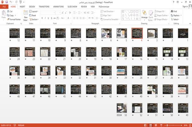Click the New Slide icon

point(26,13)
